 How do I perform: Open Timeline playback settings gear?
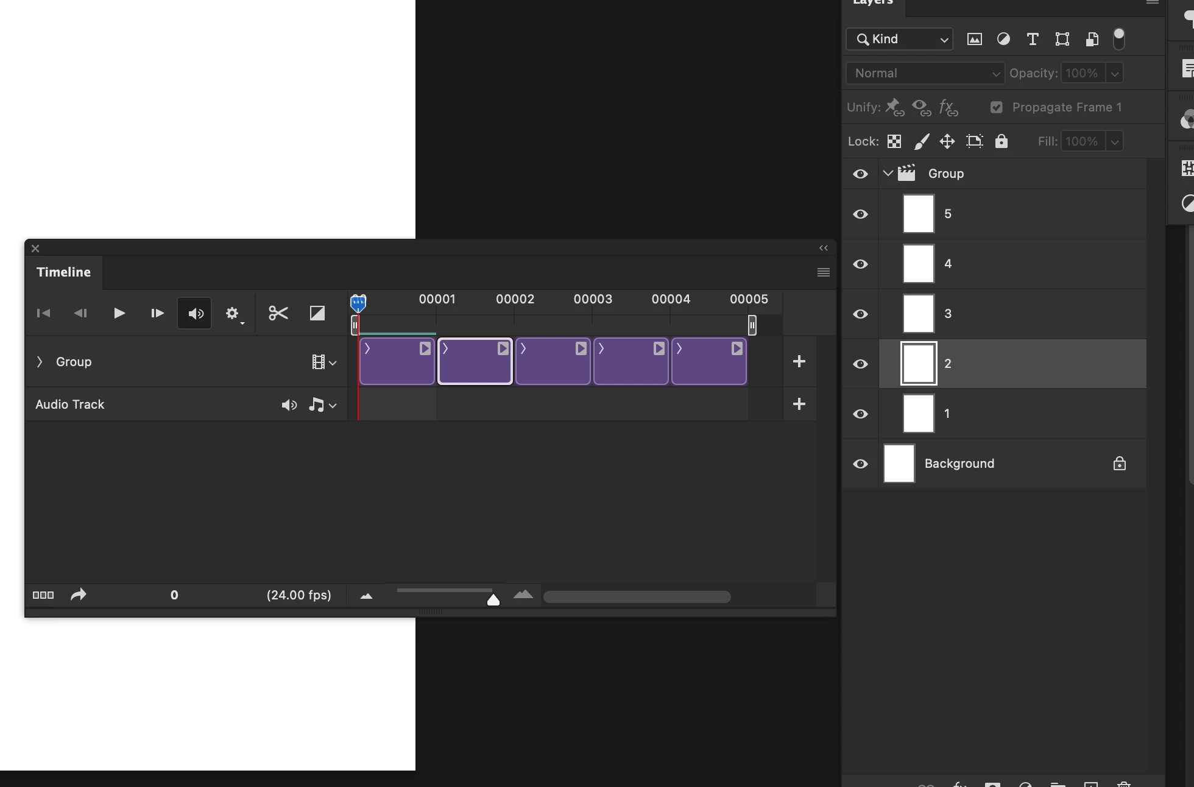coord(233,314)
